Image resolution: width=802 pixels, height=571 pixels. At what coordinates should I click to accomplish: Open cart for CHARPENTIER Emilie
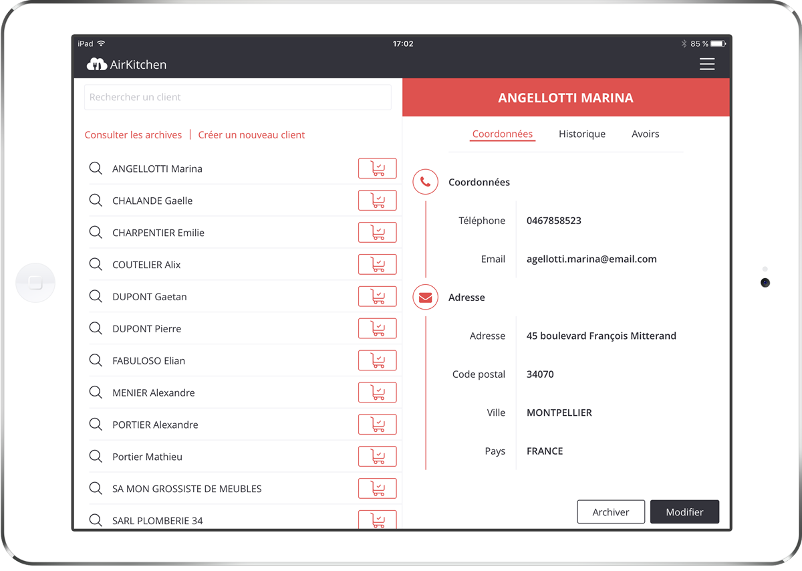377,233
